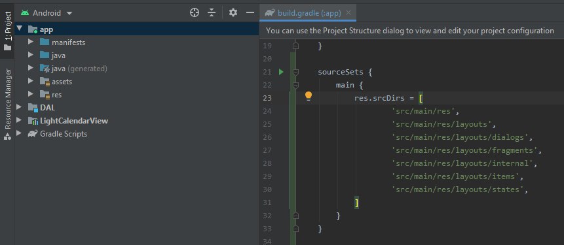
Task: Fold the main block at line 22
Action: pos(295,85)
